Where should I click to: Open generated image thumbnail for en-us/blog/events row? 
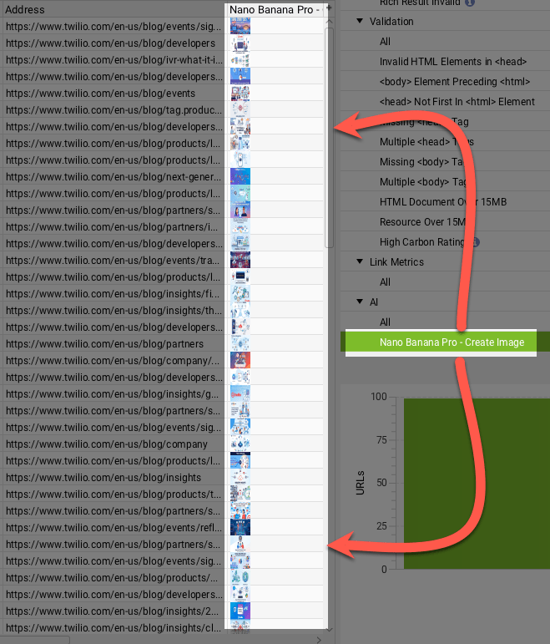(240, 94)
